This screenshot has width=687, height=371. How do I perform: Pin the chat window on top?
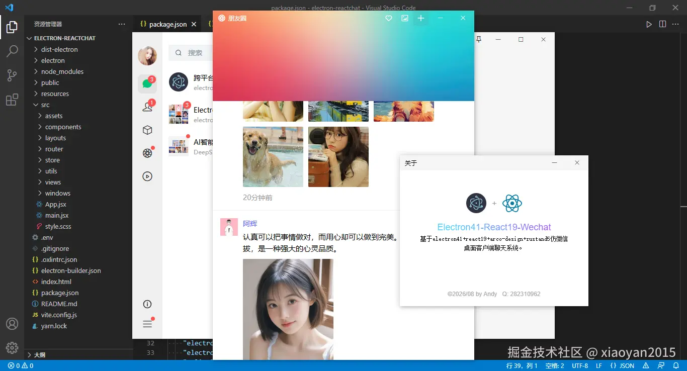tap(479, 39)
